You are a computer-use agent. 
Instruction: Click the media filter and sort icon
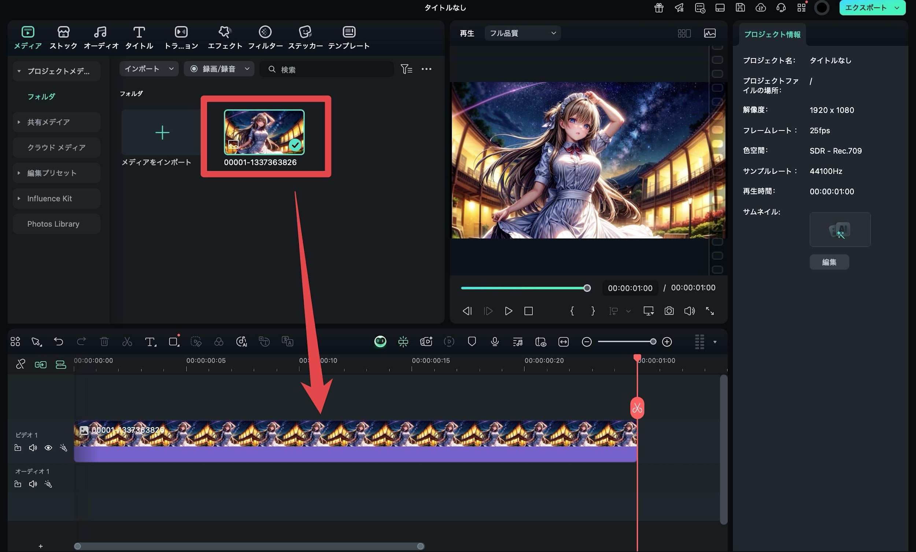[406, 69]
